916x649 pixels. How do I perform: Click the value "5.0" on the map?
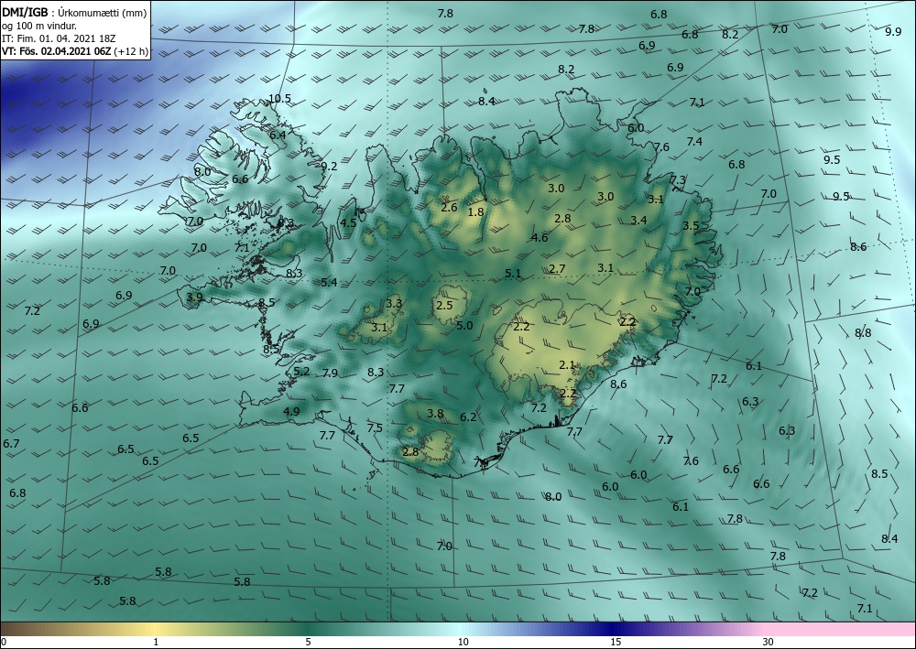(464, 326)
